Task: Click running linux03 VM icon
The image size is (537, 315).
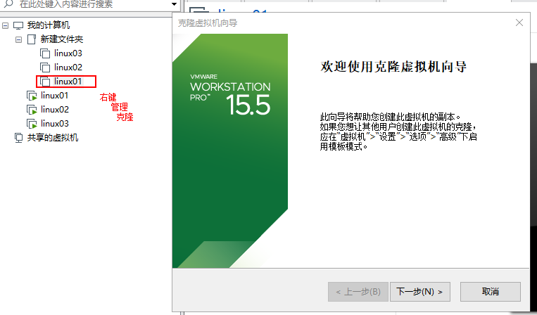Action: pyautogui.click(x=32, y=124)
